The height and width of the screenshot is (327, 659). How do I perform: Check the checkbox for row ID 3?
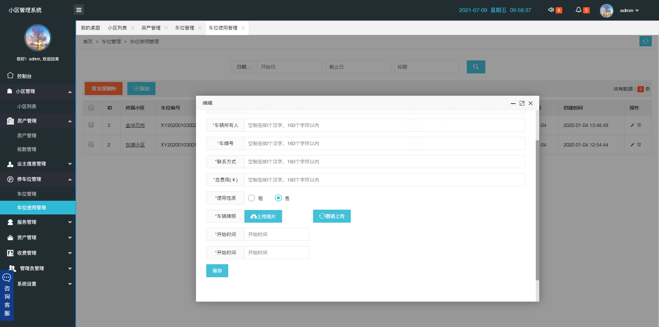[91, 125]
